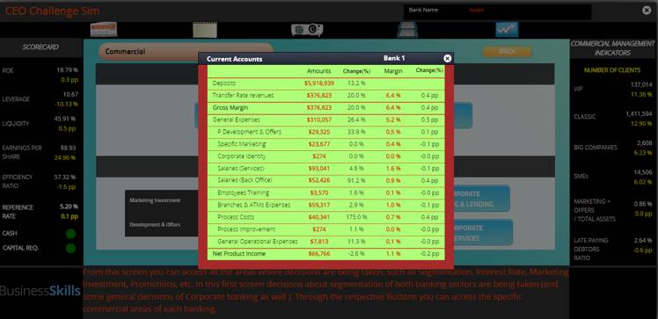
Task: Check the green CASH status indicator
Action: point(70,234)
